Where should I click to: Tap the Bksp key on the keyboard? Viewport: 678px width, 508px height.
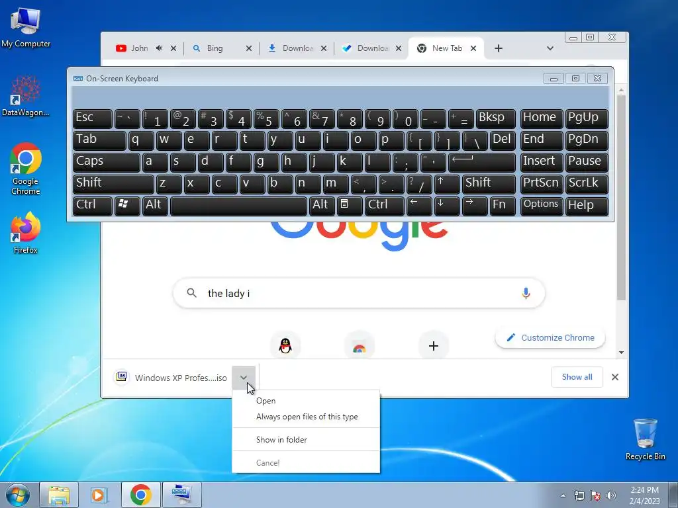(x=495, y=119)
